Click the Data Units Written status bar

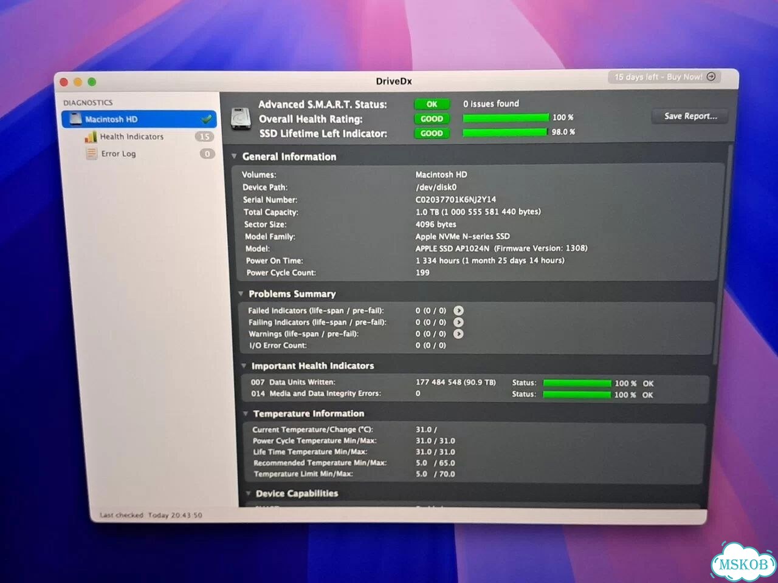click(577, 383)
